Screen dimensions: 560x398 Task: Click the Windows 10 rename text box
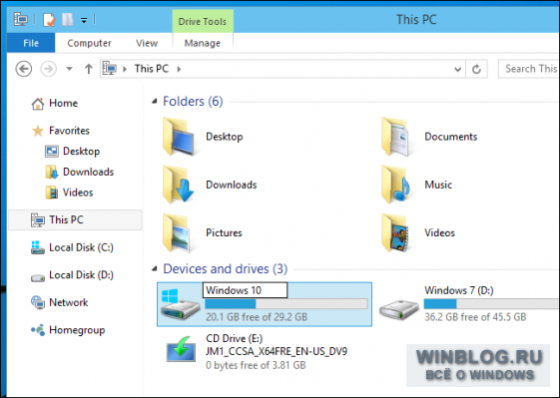pyautogui.click(x=245, y=290)
